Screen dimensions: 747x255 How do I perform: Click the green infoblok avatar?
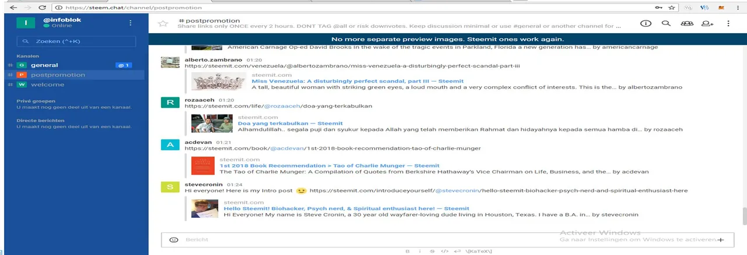tap(26, 23)
